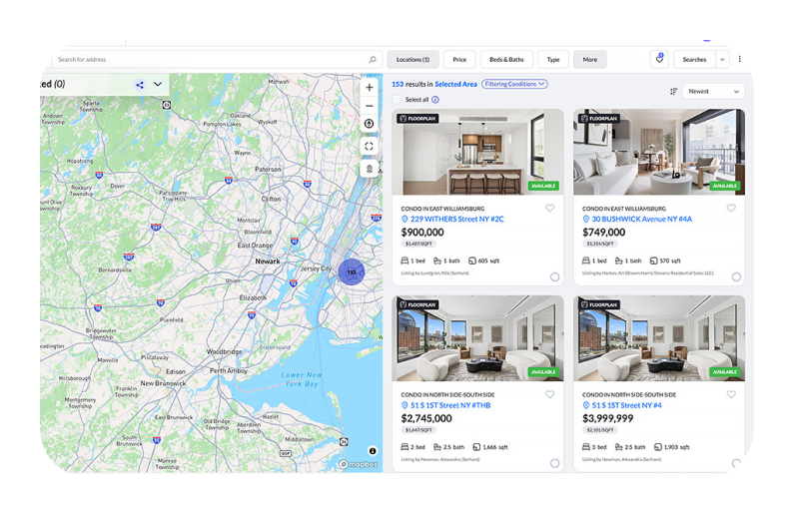Zoom in on the map
Screen dimensions: 794x518
click(x=370, y=88)
